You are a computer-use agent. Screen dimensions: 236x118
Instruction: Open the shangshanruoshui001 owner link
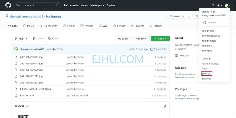[x=26, y=16]
